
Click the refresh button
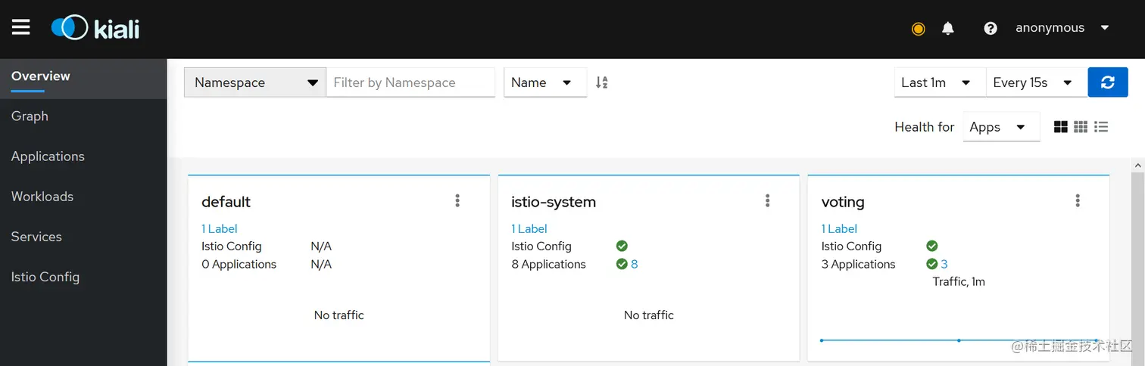point(1107,82)
